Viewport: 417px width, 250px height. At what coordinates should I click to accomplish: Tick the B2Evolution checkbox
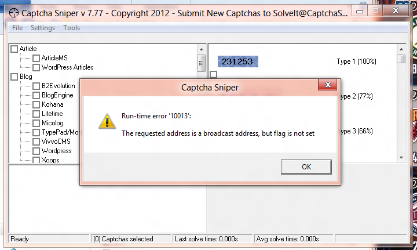pyautogui.click(x=36, y=86)
